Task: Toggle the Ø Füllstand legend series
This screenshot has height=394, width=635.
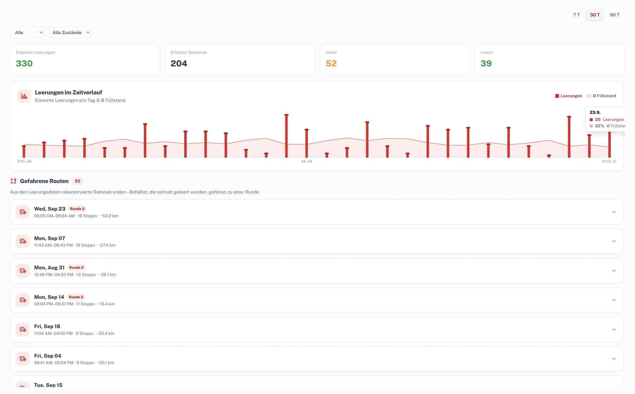Action: [601, 96]
